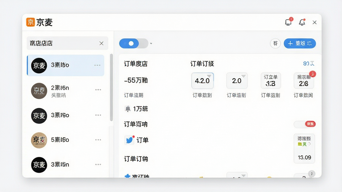342x192 pixels.
Task: Click the avatar of the store starting with 2
Action: (39, 91)
